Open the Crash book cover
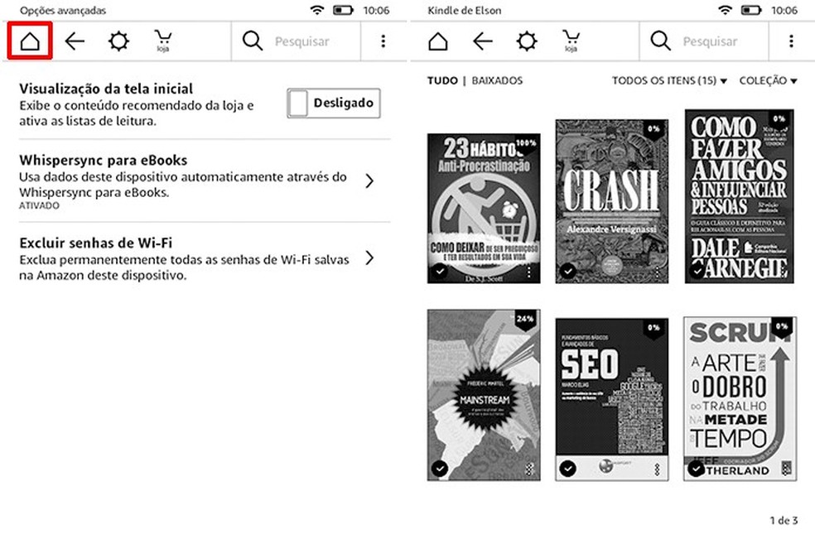The image size is (815, 539). (611, 199)
